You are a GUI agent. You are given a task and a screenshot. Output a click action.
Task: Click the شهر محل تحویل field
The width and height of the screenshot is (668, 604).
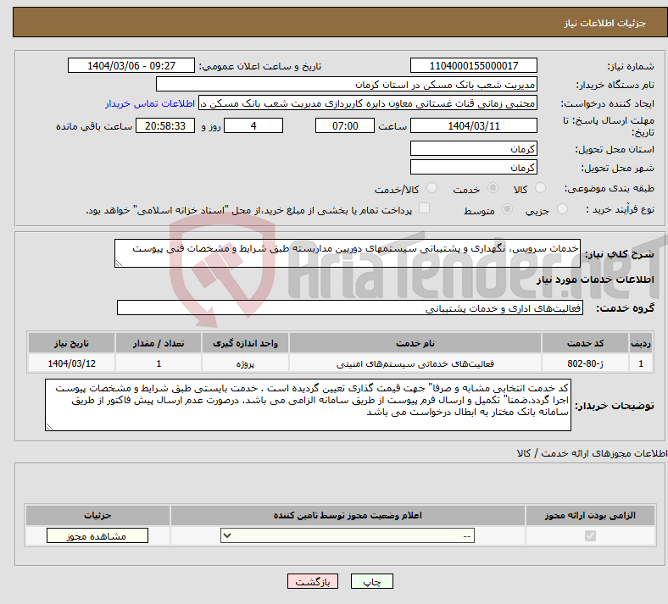473,167
